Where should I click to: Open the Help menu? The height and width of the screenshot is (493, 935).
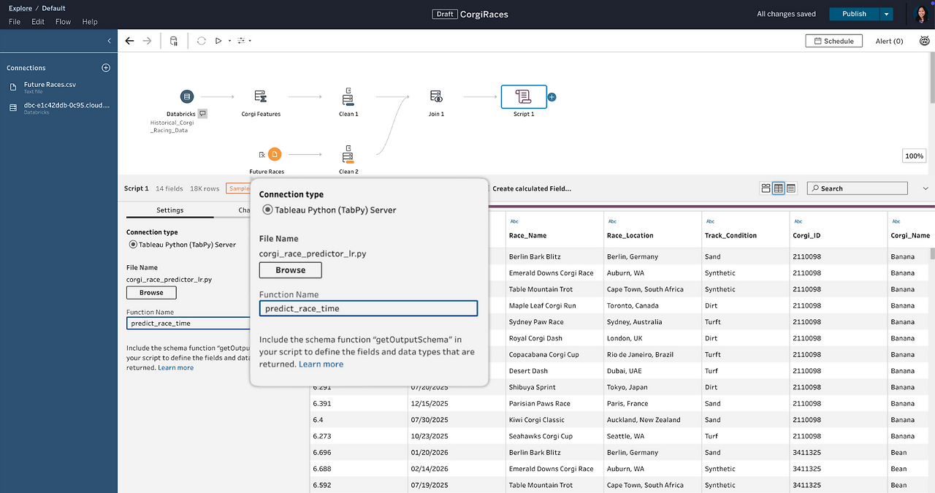coord(90,22)
